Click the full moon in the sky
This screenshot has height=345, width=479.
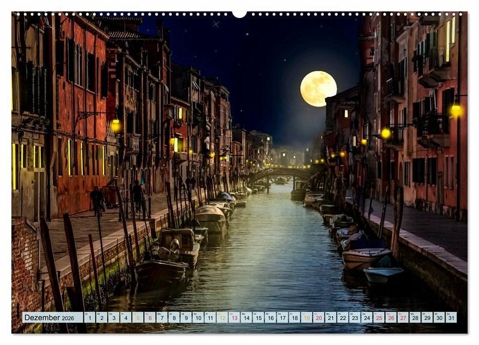click(x=318, y=88)
